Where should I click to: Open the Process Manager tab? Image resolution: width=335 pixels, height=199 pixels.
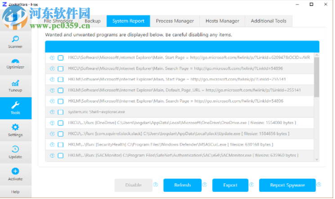(x=175, y=21)
